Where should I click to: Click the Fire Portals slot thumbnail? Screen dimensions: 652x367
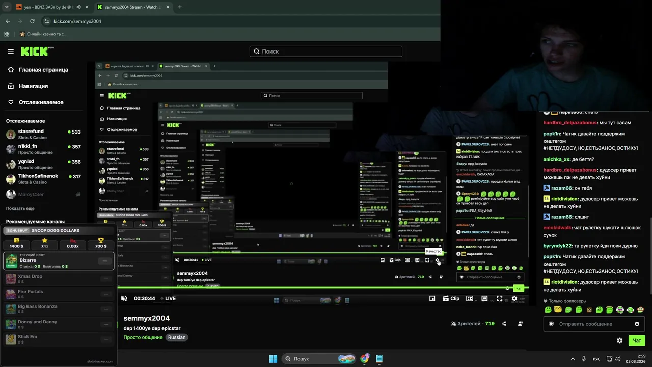(11, 294)
